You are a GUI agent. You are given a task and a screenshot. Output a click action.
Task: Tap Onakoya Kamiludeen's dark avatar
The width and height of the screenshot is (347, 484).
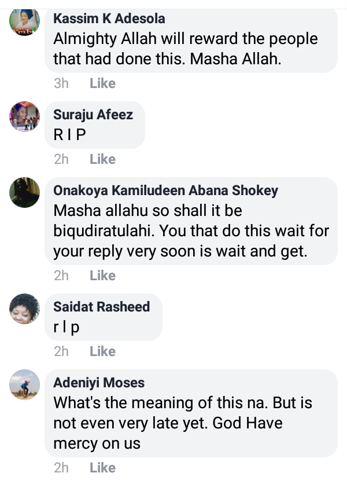coord(25,192)
